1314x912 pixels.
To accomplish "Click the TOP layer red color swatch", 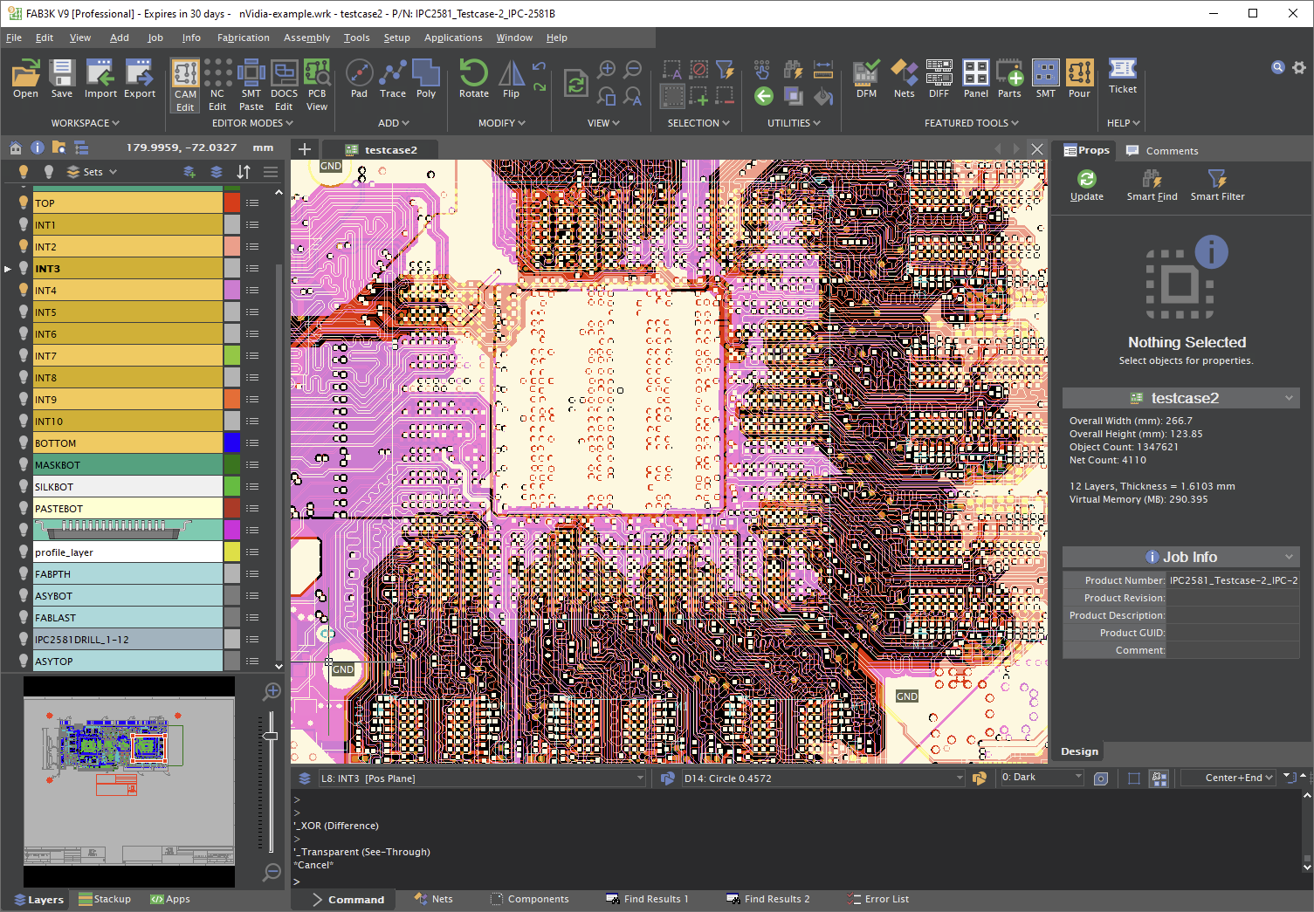I will pyautogui.click(x=232, y=202).
